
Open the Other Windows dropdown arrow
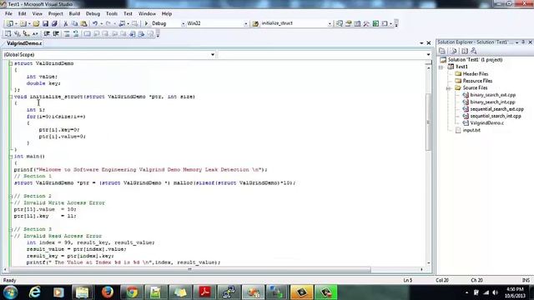(390, 23)
